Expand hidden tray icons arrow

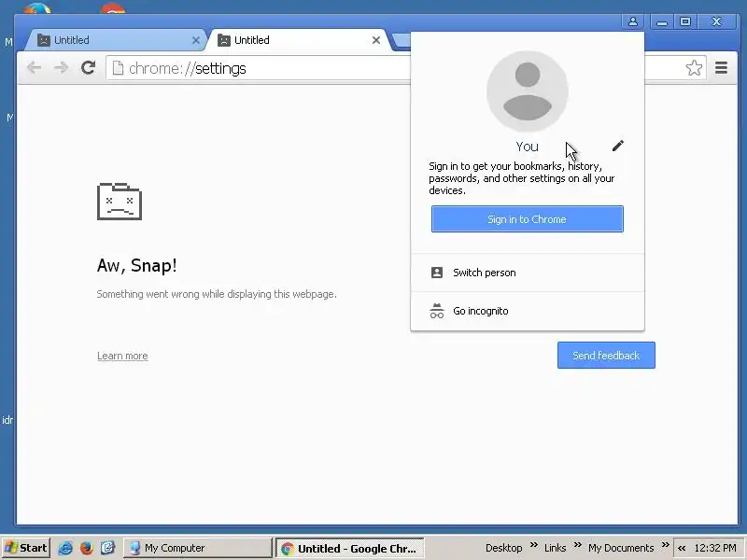tap(682, 548)
